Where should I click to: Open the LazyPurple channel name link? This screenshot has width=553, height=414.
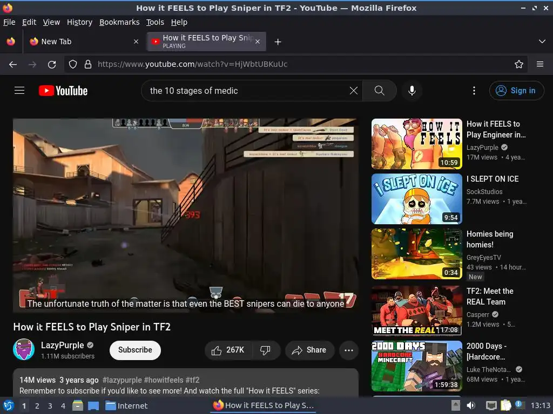click(63, 345)
